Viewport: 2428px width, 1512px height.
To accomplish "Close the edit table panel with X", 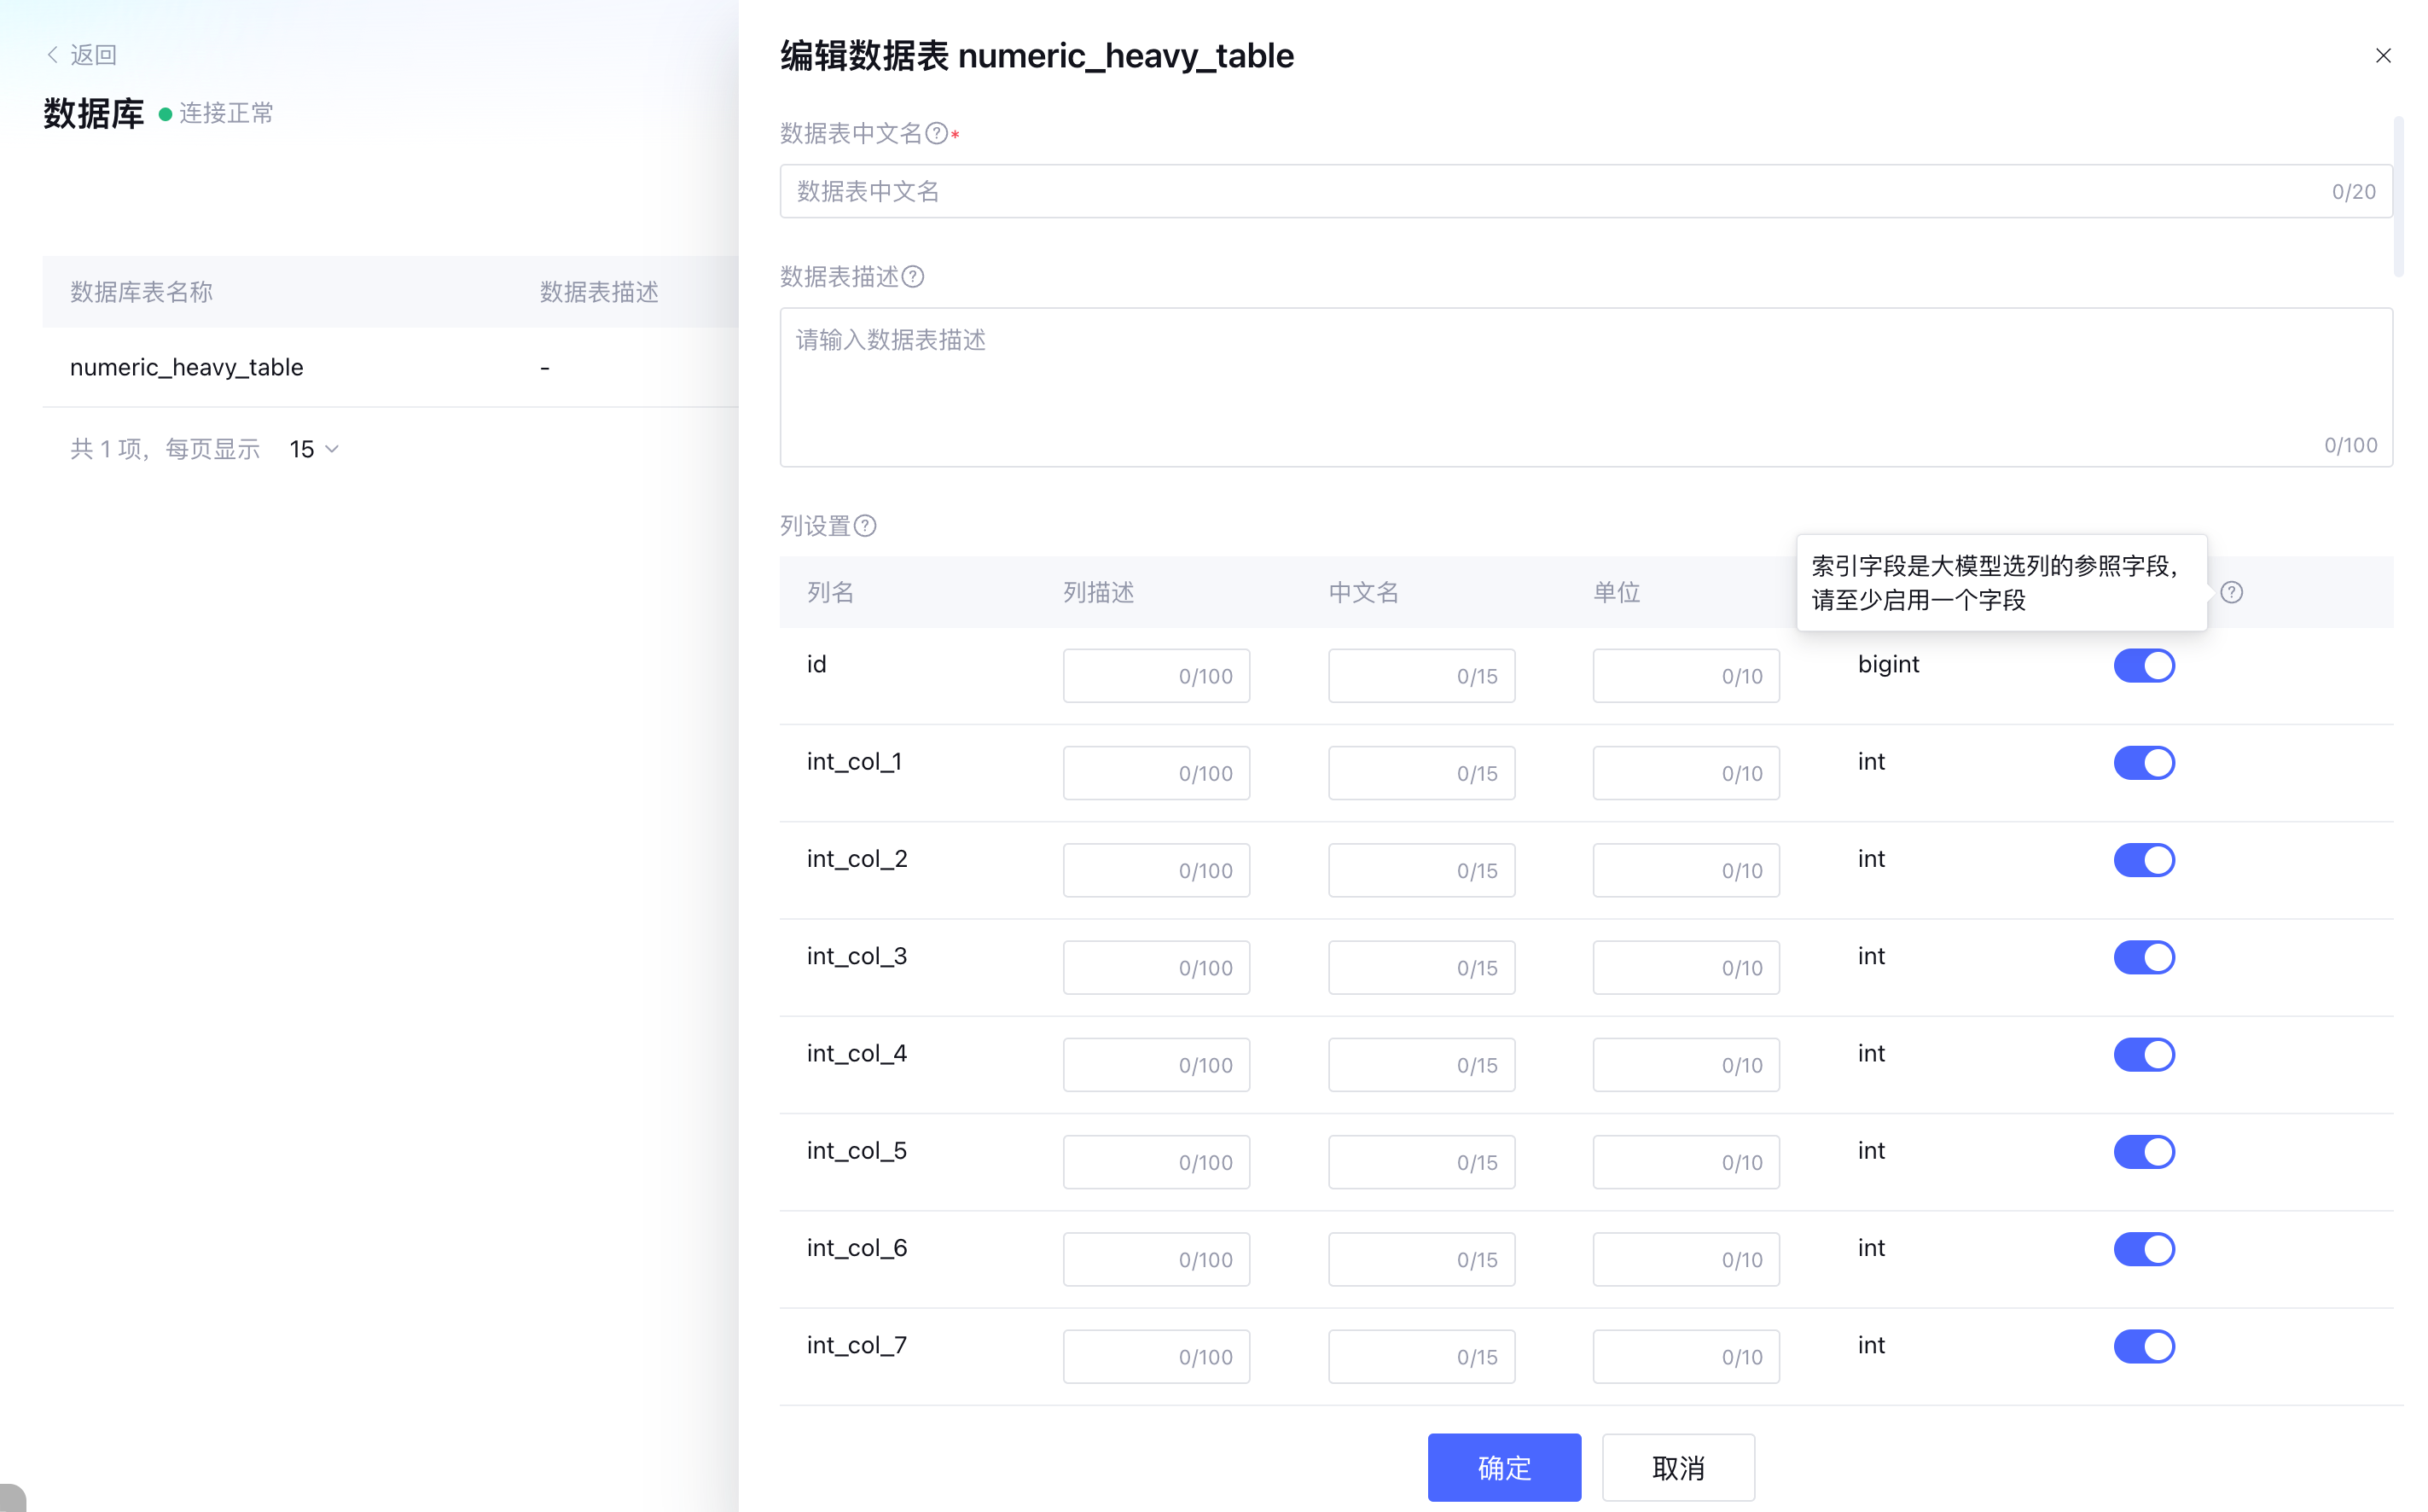I will coord(2382,56).
